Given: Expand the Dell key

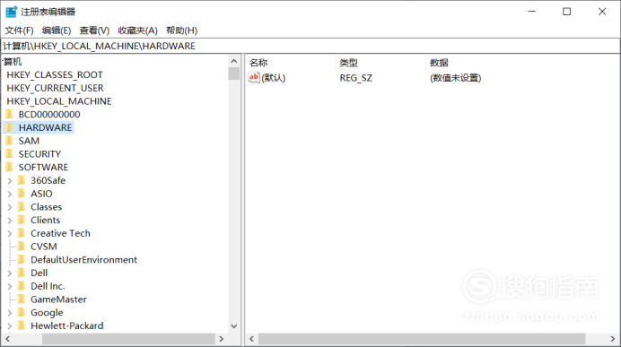Looking at the screenshot, I should click(x=10, y=273).
